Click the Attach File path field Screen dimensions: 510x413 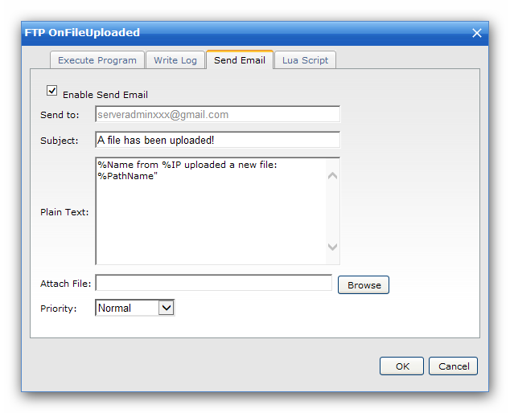click(214, 283)
